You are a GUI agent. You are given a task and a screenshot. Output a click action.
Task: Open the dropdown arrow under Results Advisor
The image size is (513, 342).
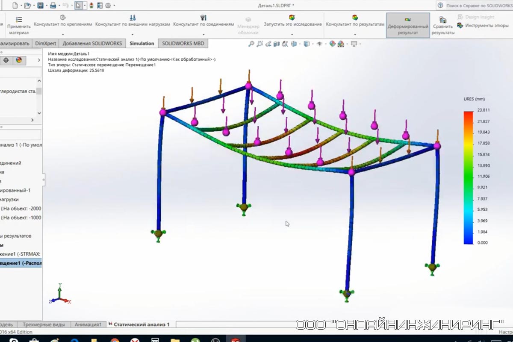coord(355,34)
